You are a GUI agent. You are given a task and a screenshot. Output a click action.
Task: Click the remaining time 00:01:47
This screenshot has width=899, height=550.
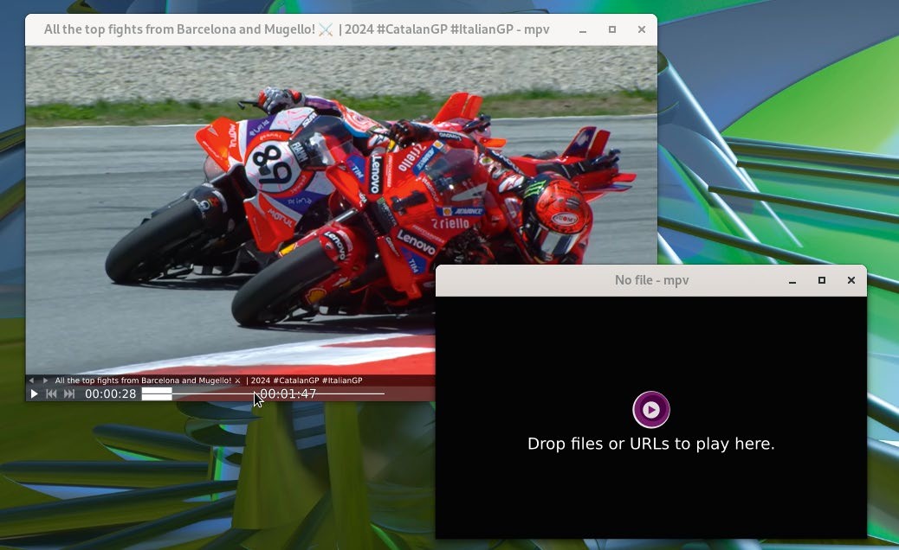[288, 393]
